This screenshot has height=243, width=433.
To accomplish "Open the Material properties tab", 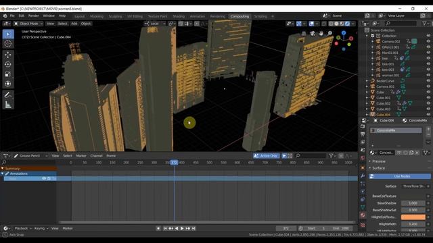I will click(x=363, y=215).
